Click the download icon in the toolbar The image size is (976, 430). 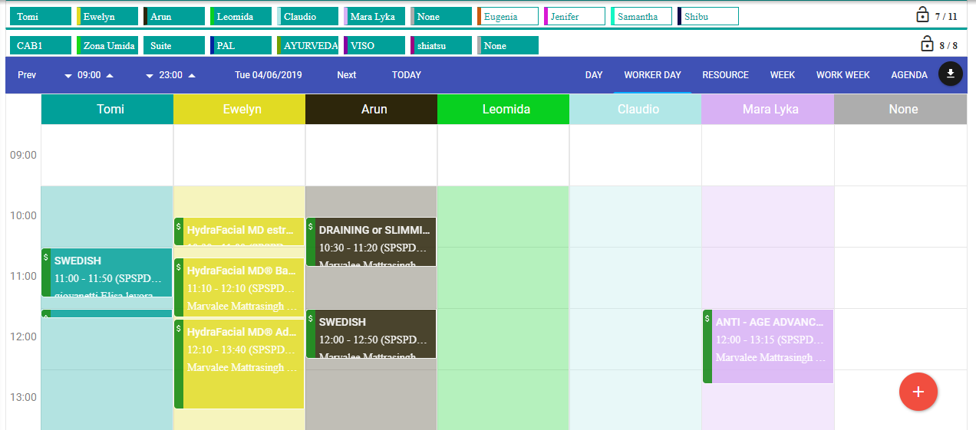coord(950,74)
